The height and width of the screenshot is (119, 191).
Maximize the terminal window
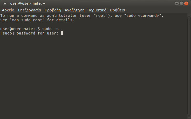click(182, 4)
